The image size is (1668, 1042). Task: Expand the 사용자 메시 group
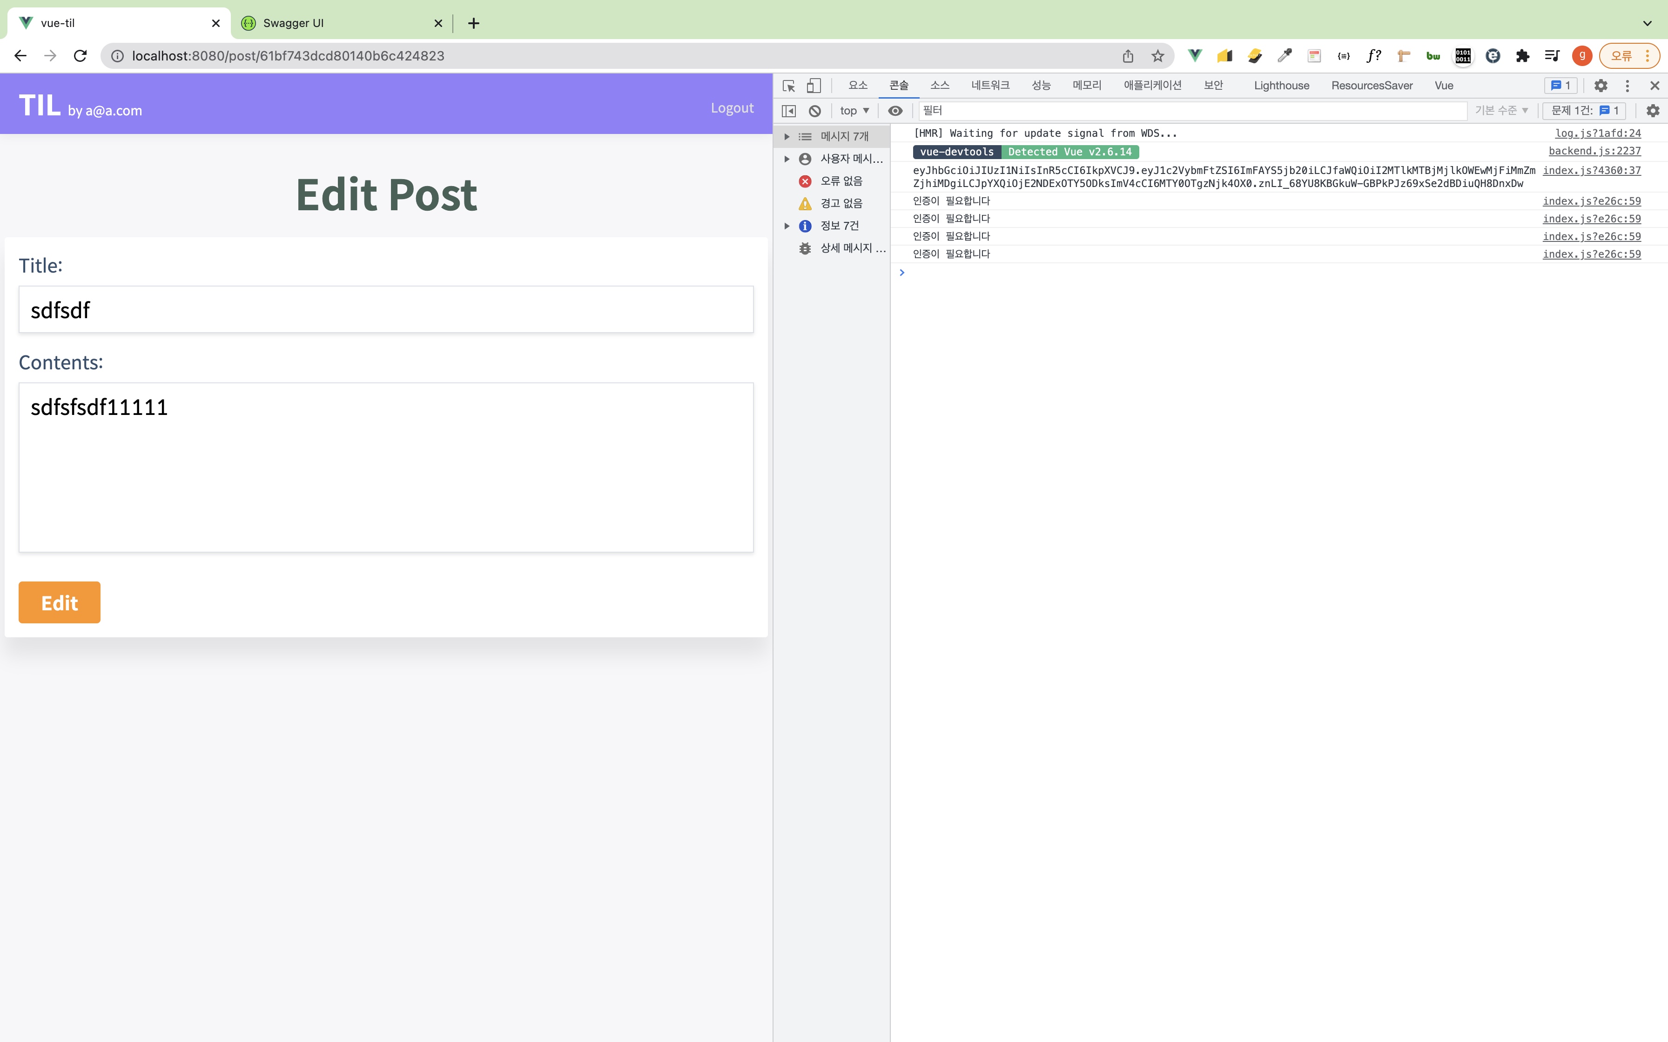[x=787, y=159]
